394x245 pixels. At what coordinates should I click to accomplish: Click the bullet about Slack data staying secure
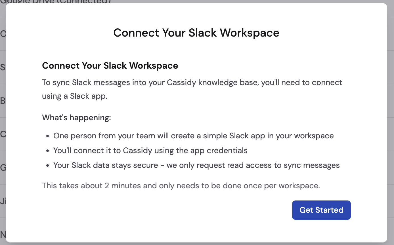[x=196, y=165]
